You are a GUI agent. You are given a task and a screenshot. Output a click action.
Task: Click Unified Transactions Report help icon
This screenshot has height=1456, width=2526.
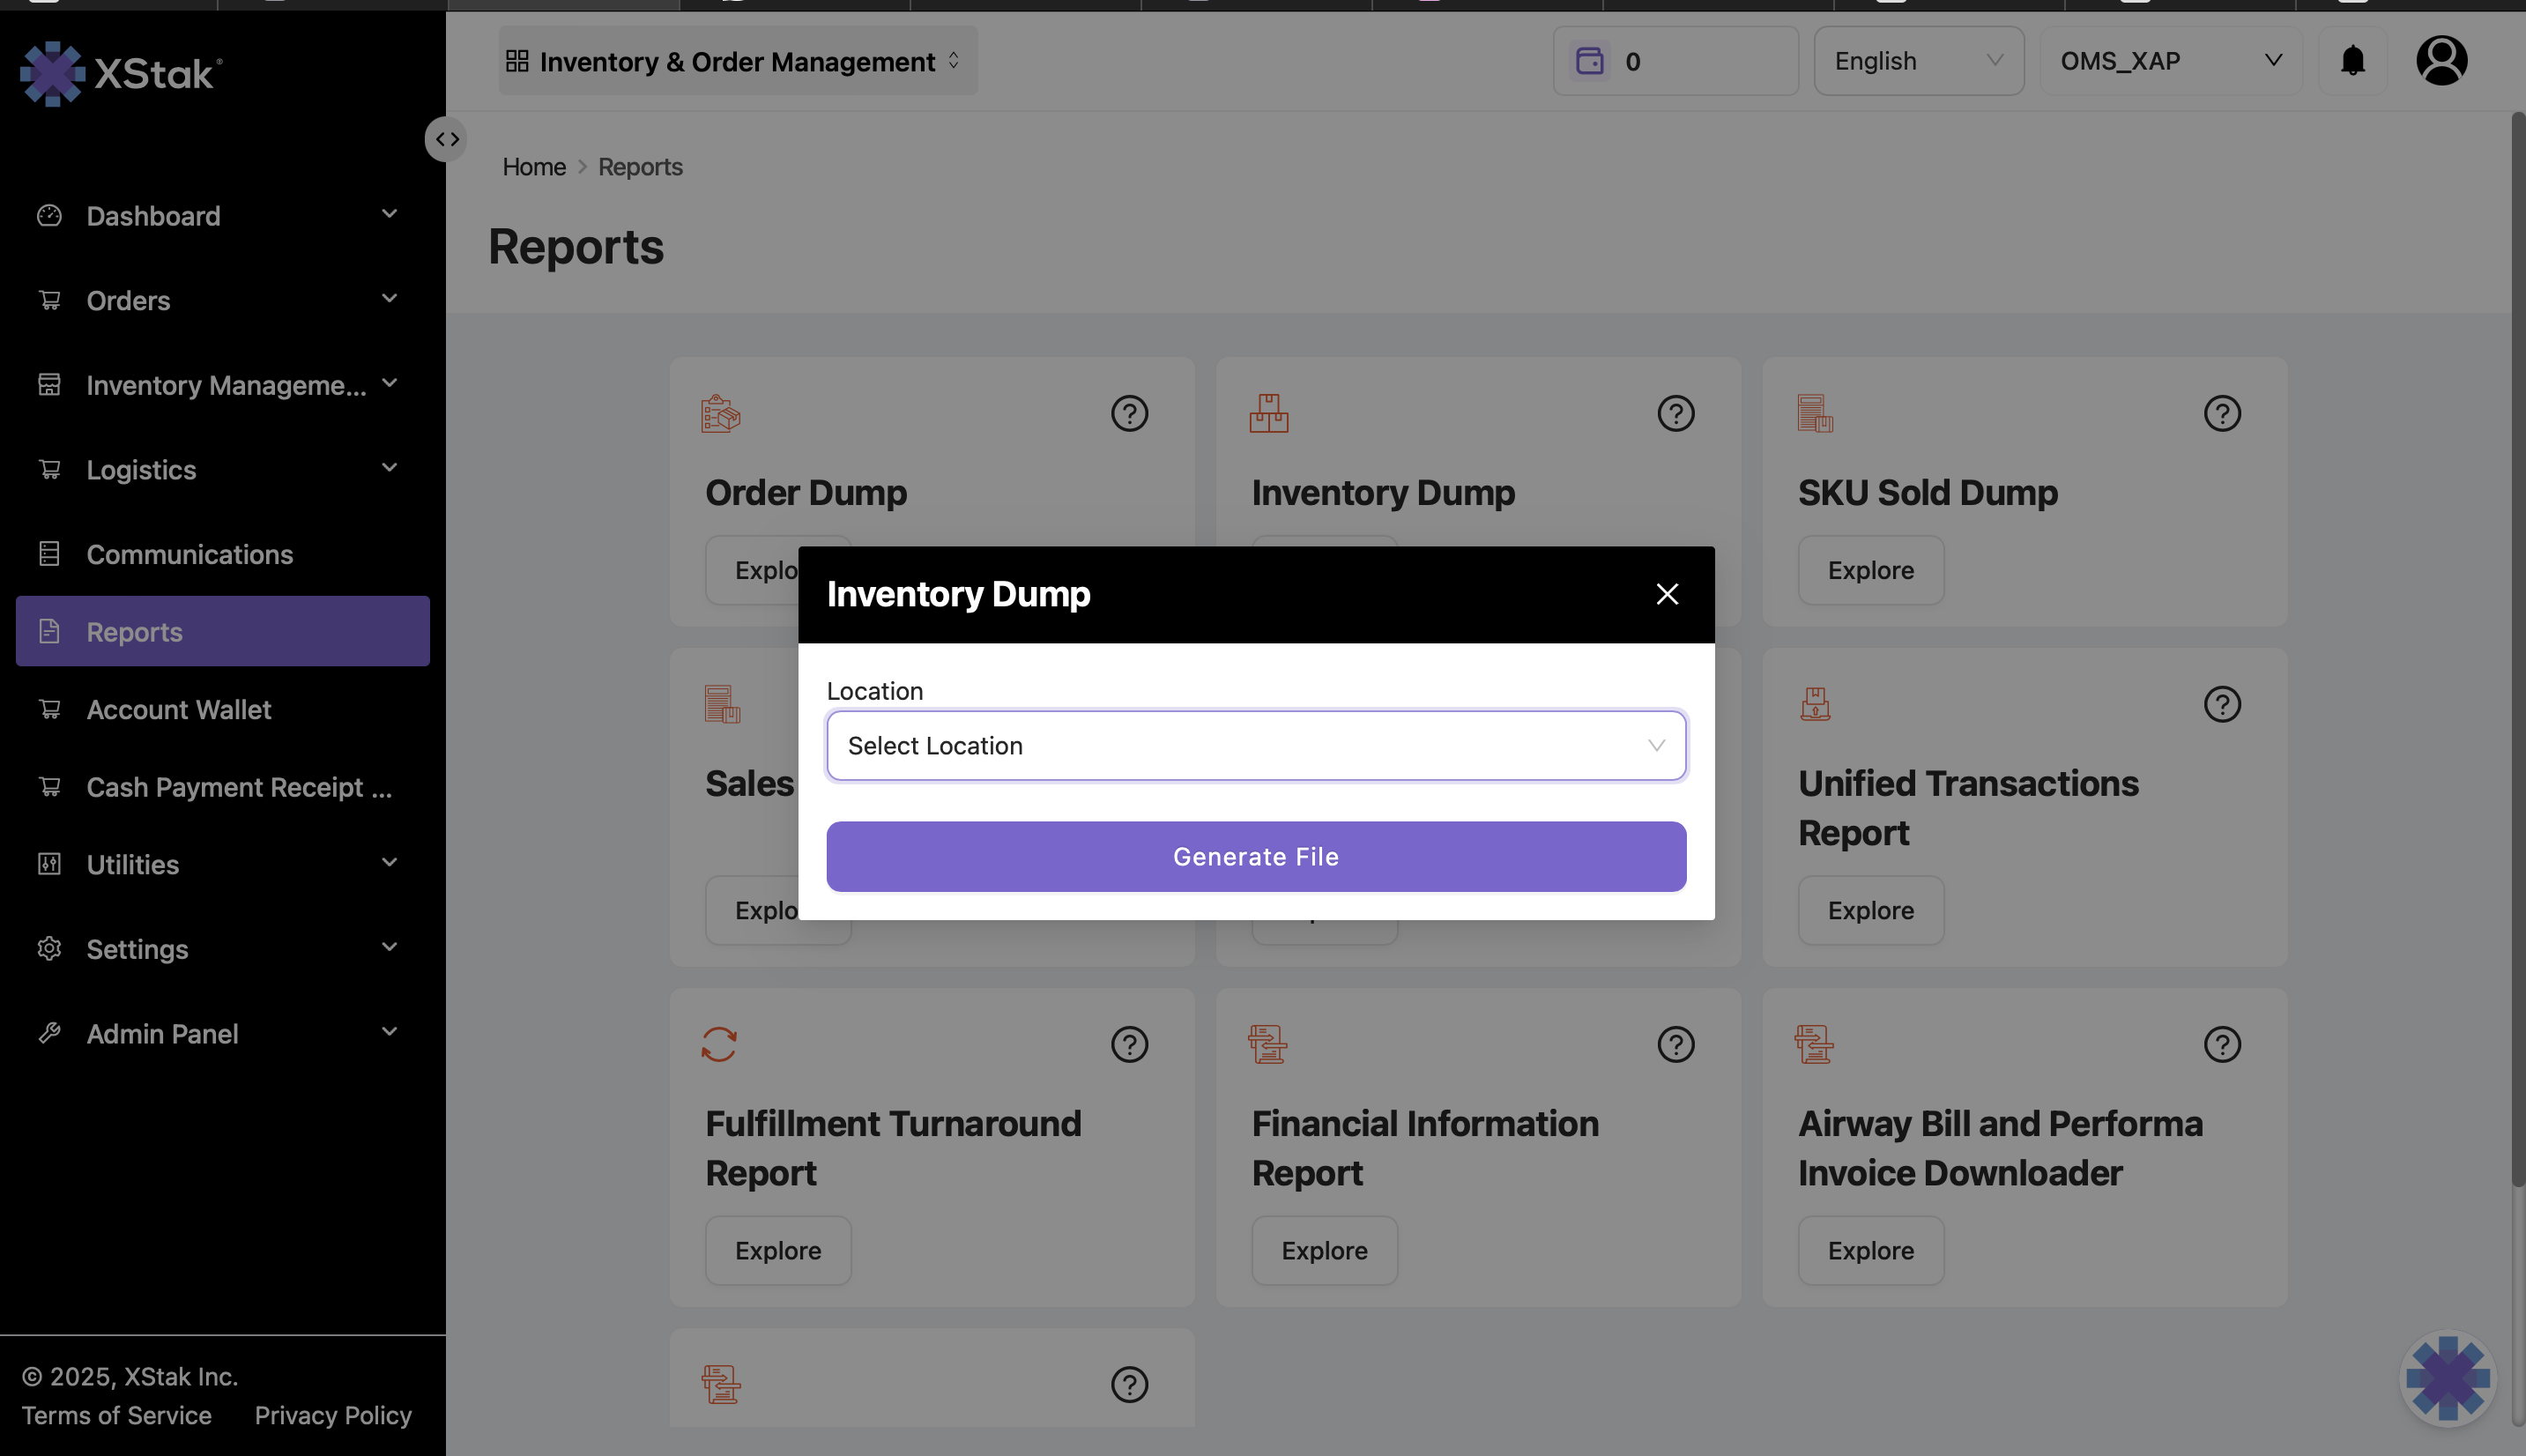[2221, 705]
